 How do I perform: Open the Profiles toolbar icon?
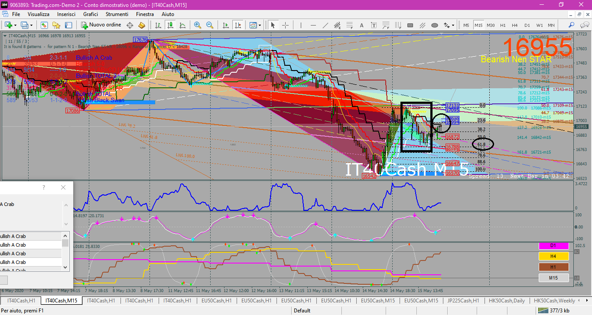click(x=24, y=25)
